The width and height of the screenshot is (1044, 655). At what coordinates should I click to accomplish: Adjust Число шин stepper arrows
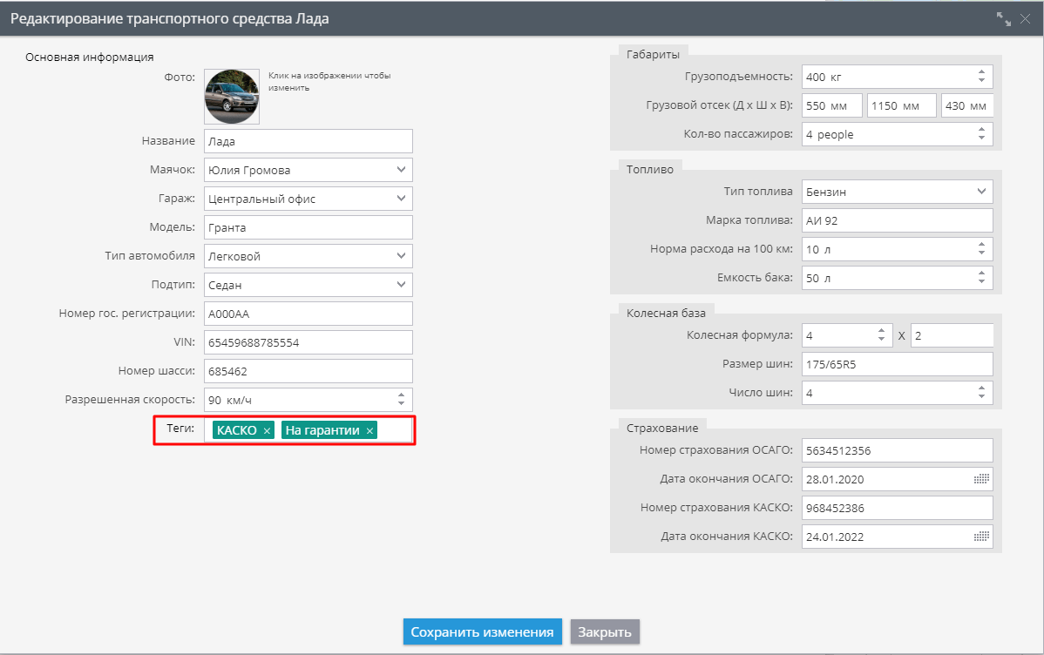click(981, 393)
